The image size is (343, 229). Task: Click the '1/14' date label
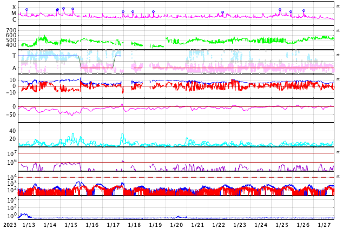click(50, 225)
